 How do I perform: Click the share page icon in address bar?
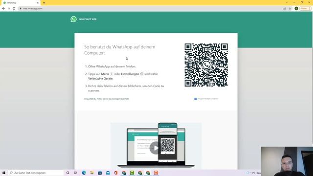(x=285, y=9)
